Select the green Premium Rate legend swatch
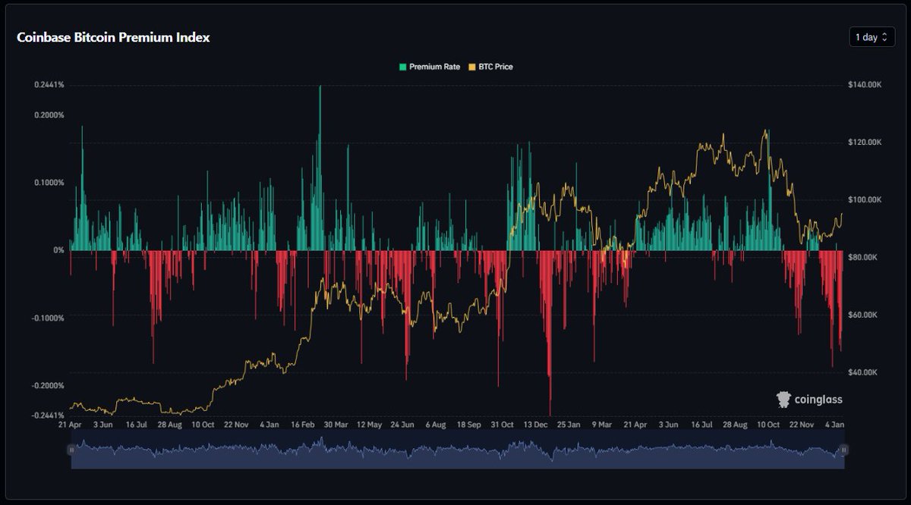Screen dimensions: 911x505 pyautogui.click(x=403, y=67)
